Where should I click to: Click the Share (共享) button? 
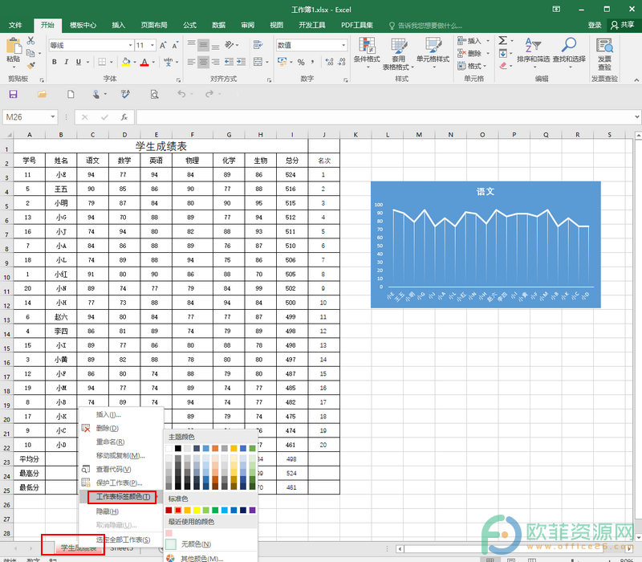point(623,25)
